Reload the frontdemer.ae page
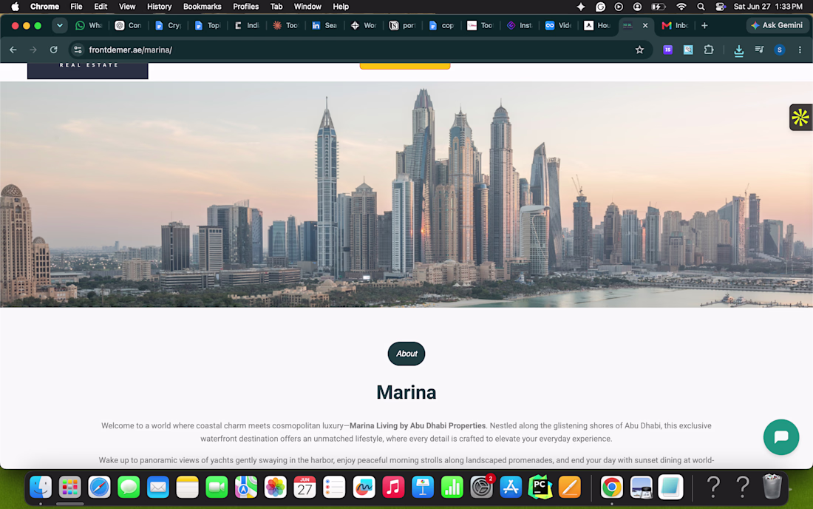This screenshot has height=509, width=813. [53, 50]
